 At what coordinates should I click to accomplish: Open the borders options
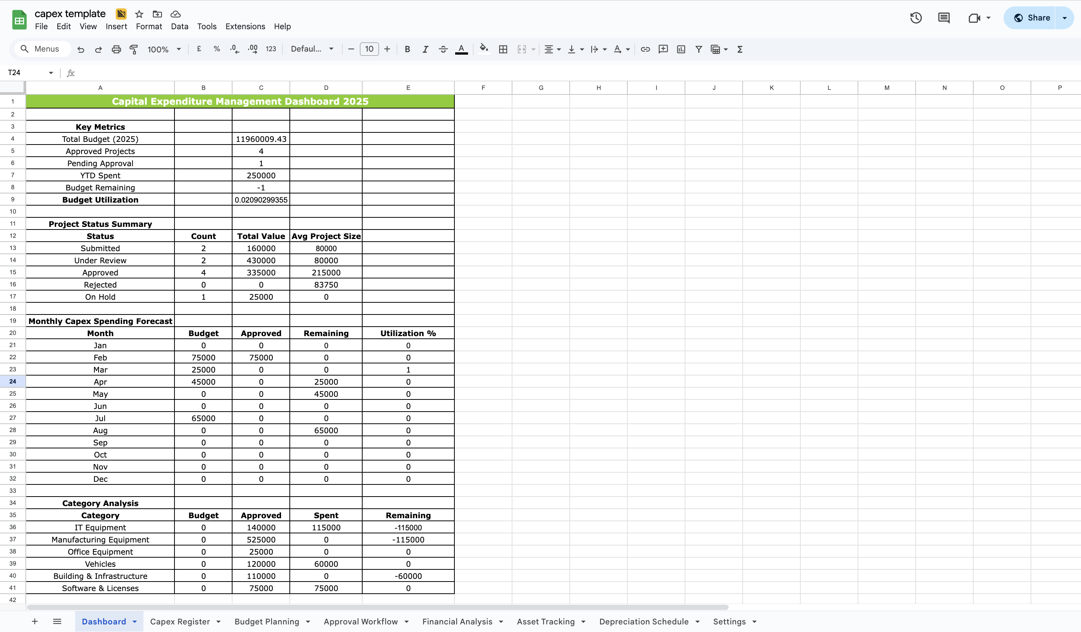(x=503, y=49)
